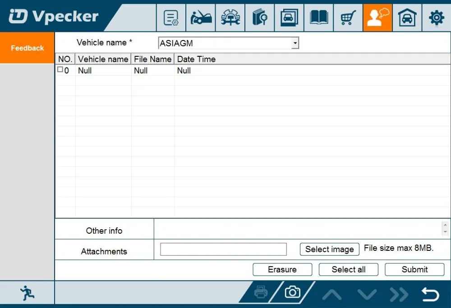Click the File Name column header
The image size is (451, 308).
(x=153, y=59)
